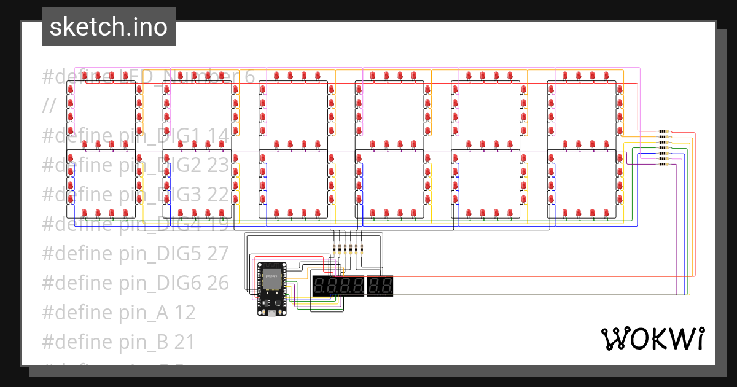Select the two-digit seven-segment display
This screenshot has width=737, height=387.
coord(380,286)
